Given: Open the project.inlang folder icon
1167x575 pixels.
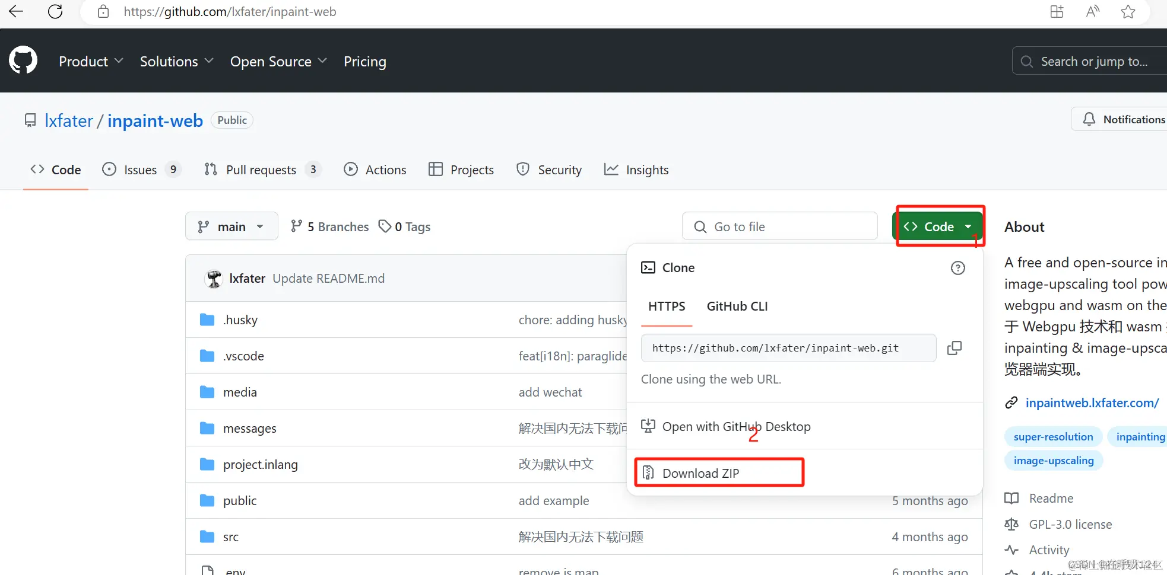Looking at the screenshot, I should click(207, 465).
